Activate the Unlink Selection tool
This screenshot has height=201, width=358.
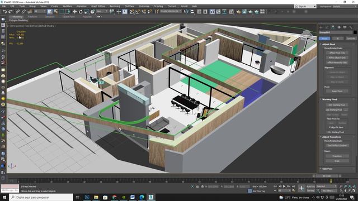23,12
